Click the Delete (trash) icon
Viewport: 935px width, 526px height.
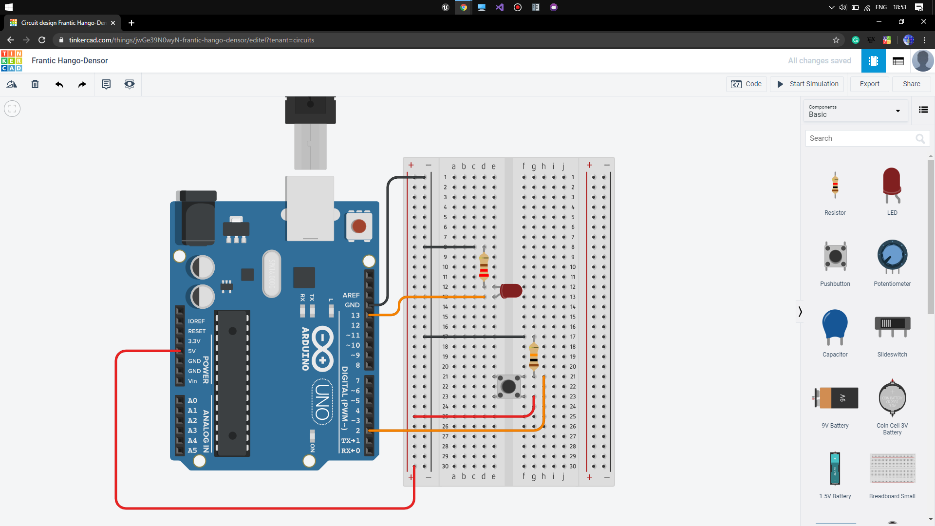[35, 84]
